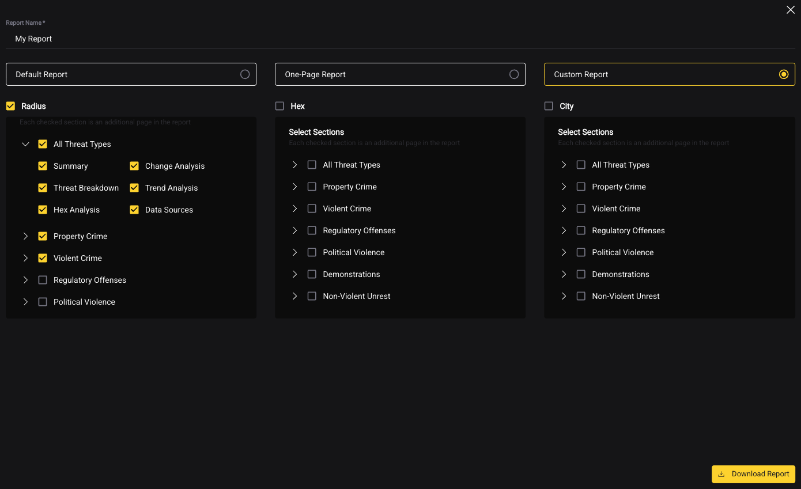Expand Regulatory Offenses in Hex panel
Viewport: 801px width, 489px height.
(294, 230)
